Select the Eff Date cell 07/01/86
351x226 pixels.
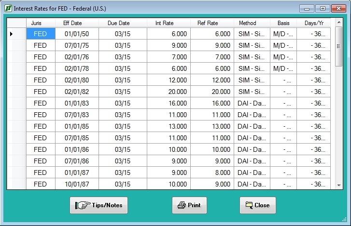coord(77,161)
